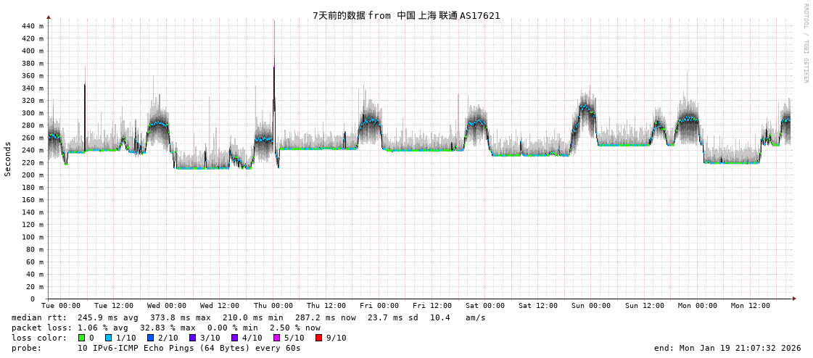Click the 440 m y-axis label
The image size is (813, 358).
pyautogui.click(x=32, y=26)
